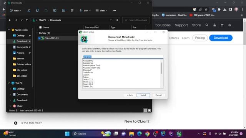Open the Support menu on JetBrains site
Screen dimensions: 246x138
181,25
